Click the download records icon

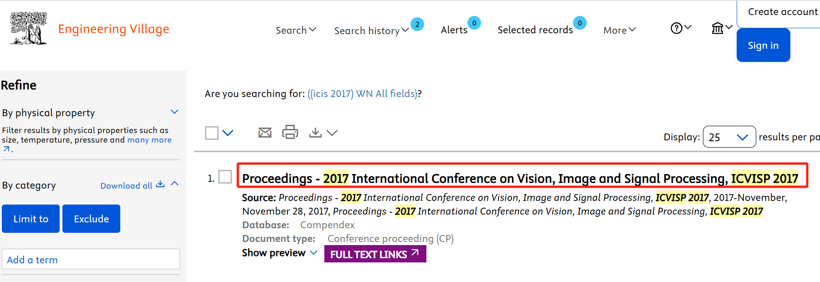[315, 133]
